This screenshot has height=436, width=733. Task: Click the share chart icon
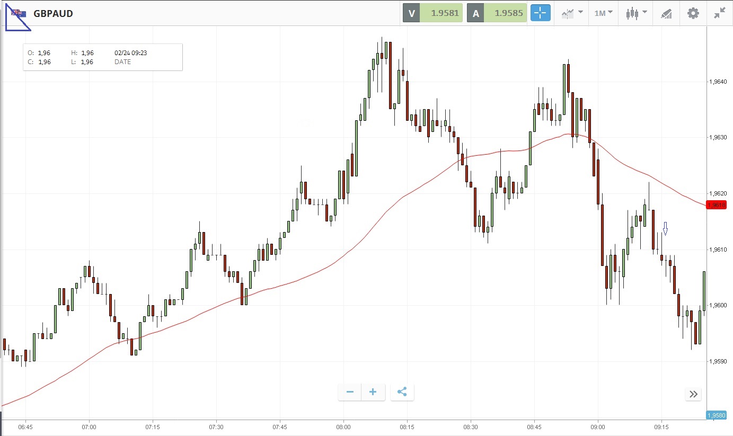[x=402, y=392]
